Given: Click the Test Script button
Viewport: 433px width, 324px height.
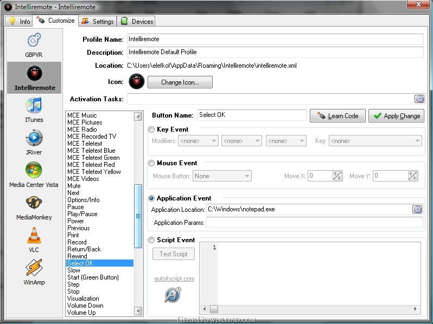Looking at the screenshot, I should [x=174, y=254].
